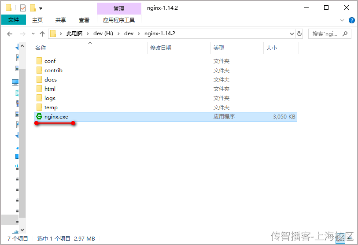Sort by 类型 column header

(x=218, y=48)
